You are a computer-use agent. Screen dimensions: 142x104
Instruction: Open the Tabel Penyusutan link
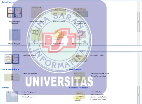tap(98, 76)
